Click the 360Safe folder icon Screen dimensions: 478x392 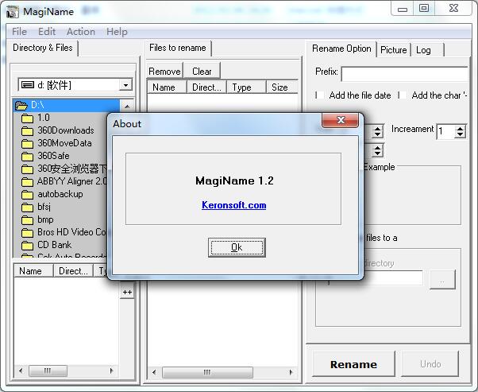(x=27, y=157)
